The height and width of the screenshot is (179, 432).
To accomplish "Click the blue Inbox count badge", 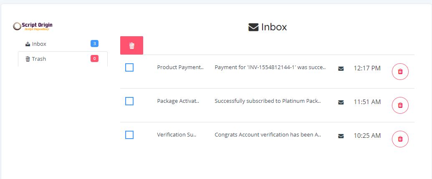I will 94,44.
